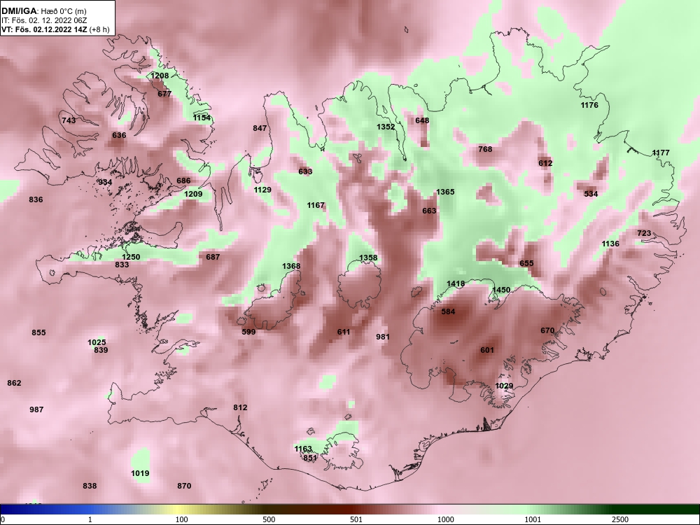This screenshot has height=525, width=700.
Task: Select the IT Fös. 02. 12. 2022 06Z line
Action: pos(44,20)
